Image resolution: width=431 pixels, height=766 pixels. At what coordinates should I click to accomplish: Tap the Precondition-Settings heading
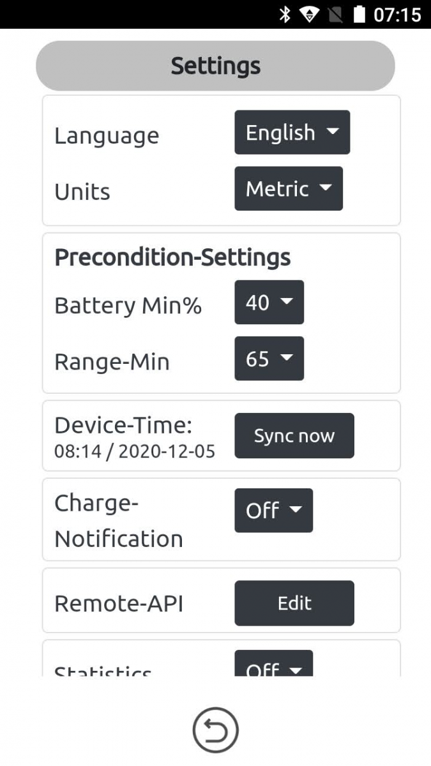click(x=172, y=257)
